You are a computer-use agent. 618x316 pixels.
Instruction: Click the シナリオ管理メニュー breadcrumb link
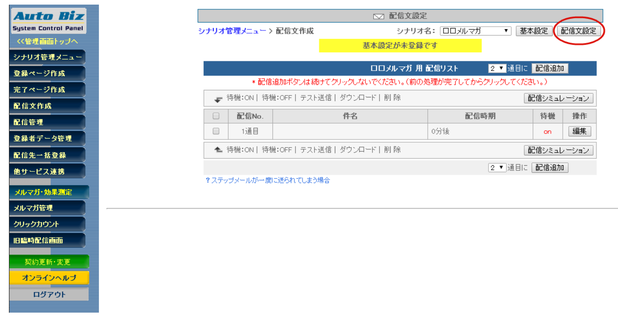coord(232,31)
